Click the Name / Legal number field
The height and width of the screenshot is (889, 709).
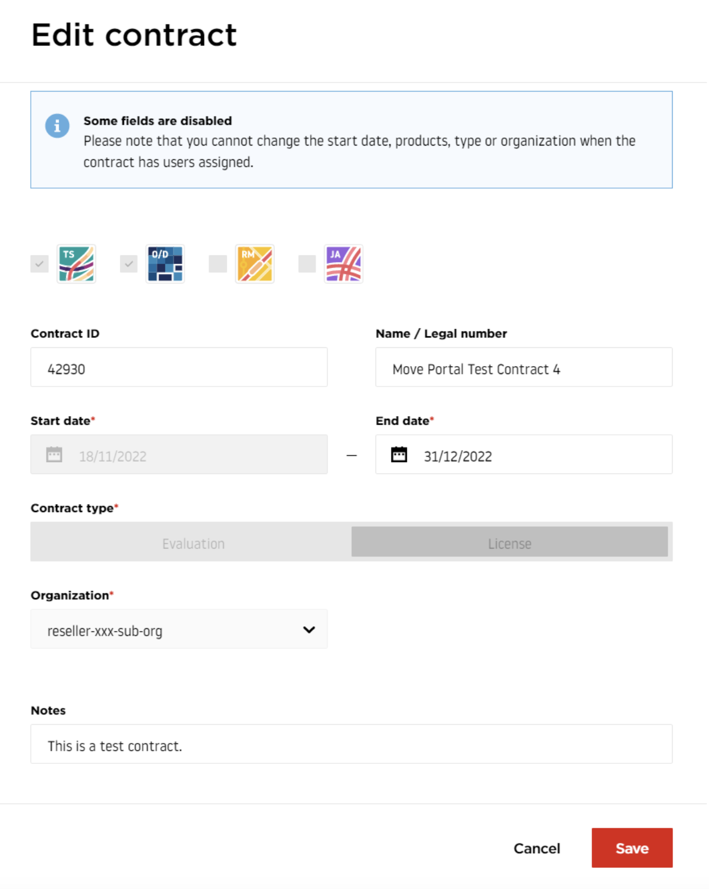524,367
